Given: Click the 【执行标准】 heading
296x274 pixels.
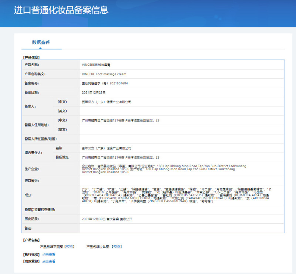Looking at the screenshot, I should 31,254.
